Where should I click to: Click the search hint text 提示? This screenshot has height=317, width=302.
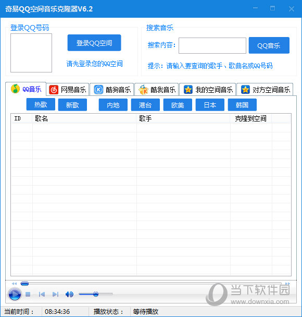210,66
